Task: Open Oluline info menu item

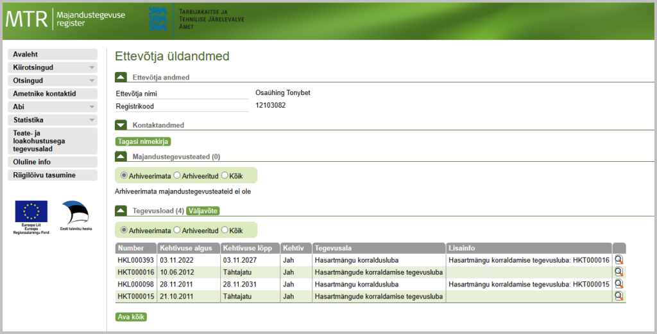Action: 53,162
